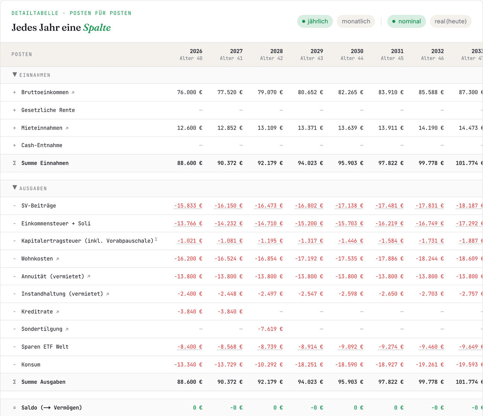Click Bruttoeinkommen value 80.652 € for 2029
Screen dimensions: 483x416
coord(311,92)
